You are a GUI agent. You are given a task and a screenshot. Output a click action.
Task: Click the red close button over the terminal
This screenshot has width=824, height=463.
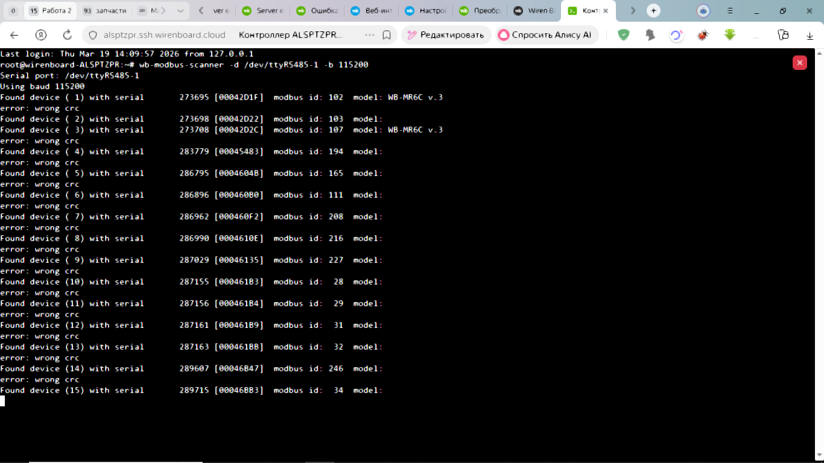coord(799,63)
